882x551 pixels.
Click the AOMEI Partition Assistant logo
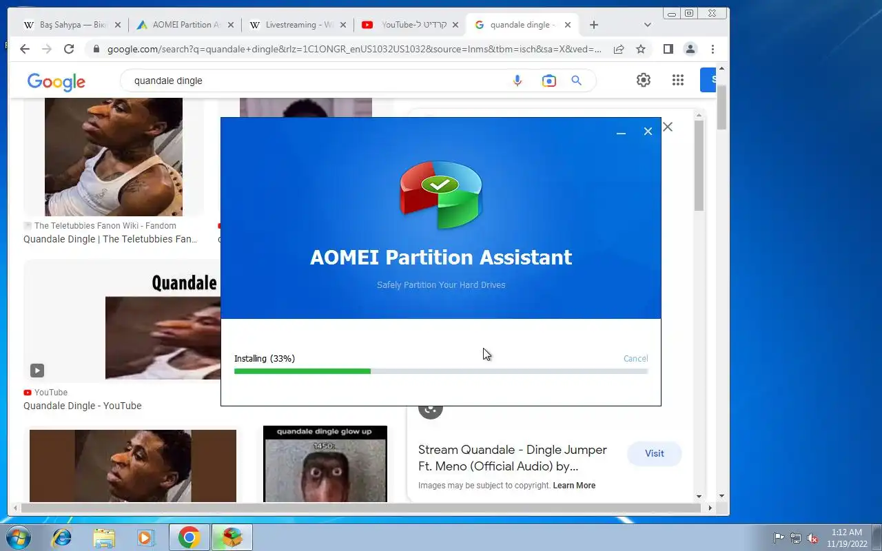pos(441,194)
